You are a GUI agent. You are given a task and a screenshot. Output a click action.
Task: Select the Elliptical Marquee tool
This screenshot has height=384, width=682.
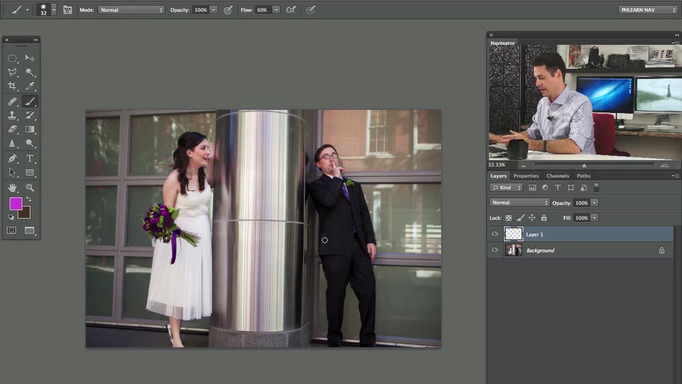[12, 58]
